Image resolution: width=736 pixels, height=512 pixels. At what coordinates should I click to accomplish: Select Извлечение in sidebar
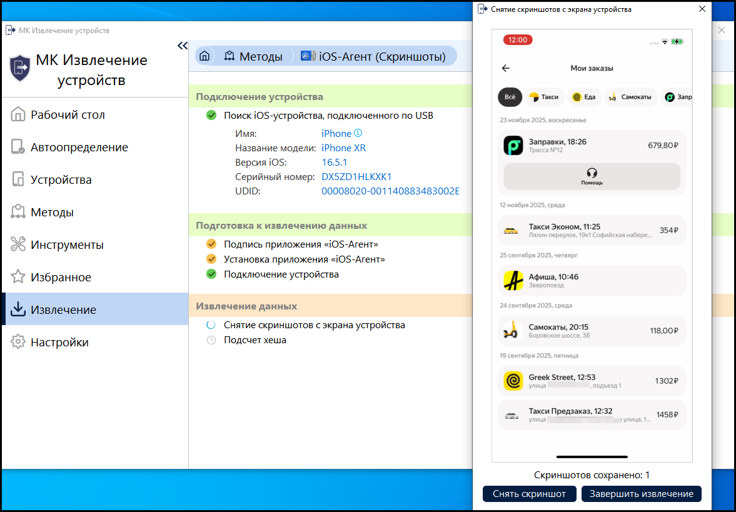tap(95, 309)
